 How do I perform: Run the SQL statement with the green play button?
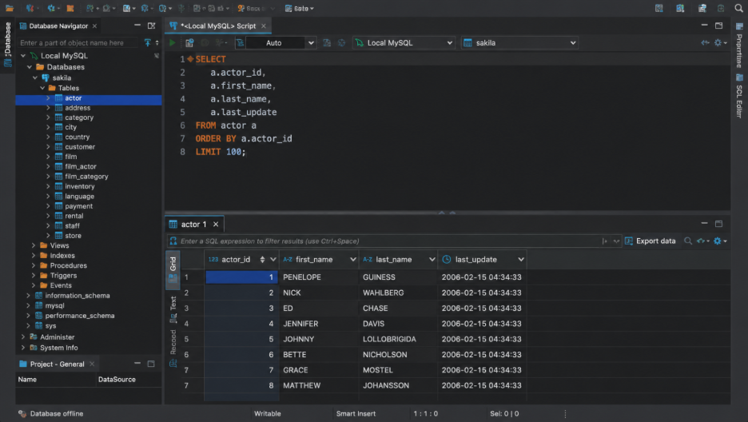click(x=172, y=43)
